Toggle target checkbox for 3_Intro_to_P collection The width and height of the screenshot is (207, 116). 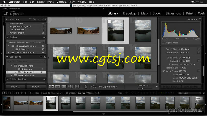point(8,72)
